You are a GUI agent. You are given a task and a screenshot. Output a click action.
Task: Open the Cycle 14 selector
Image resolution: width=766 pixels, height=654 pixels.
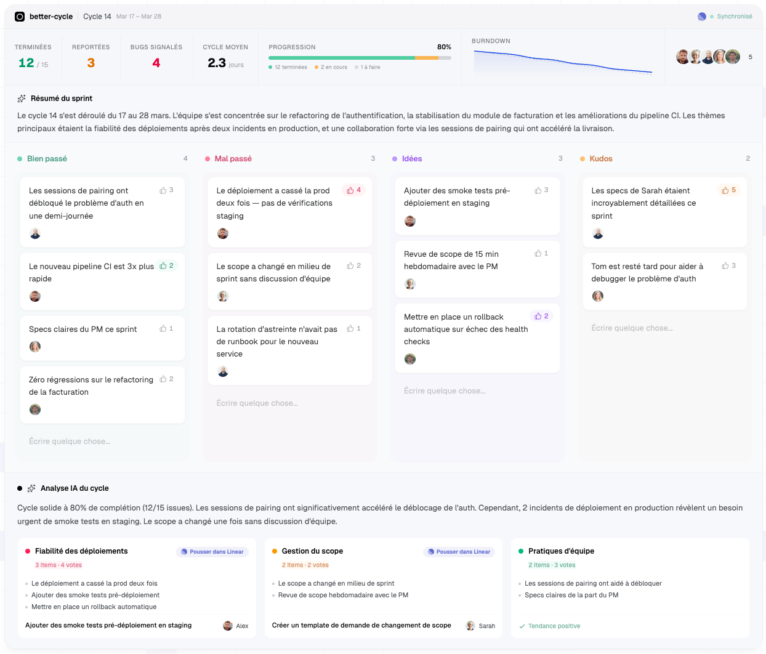(x=97, y=17)
